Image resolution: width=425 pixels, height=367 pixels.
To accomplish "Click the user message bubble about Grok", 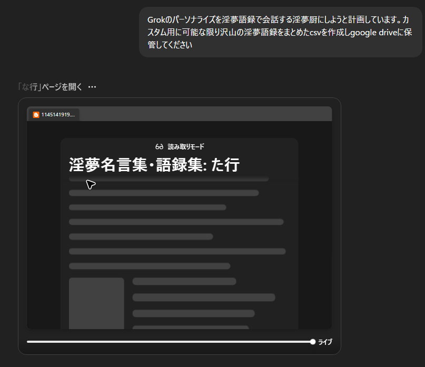I will coord(280,32).
